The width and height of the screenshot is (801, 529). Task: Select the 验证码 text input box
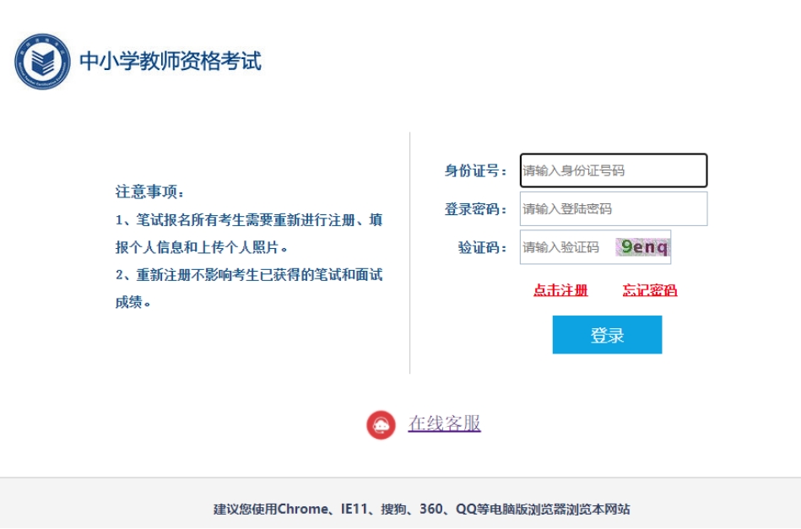click(x=564, y=247)
